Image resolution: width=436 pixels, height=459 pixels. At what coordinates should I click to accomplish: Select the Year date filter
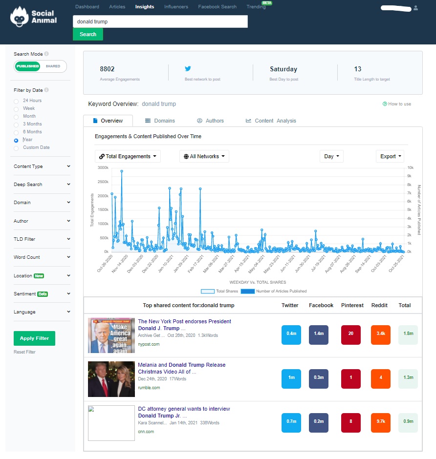pos(16,141)
